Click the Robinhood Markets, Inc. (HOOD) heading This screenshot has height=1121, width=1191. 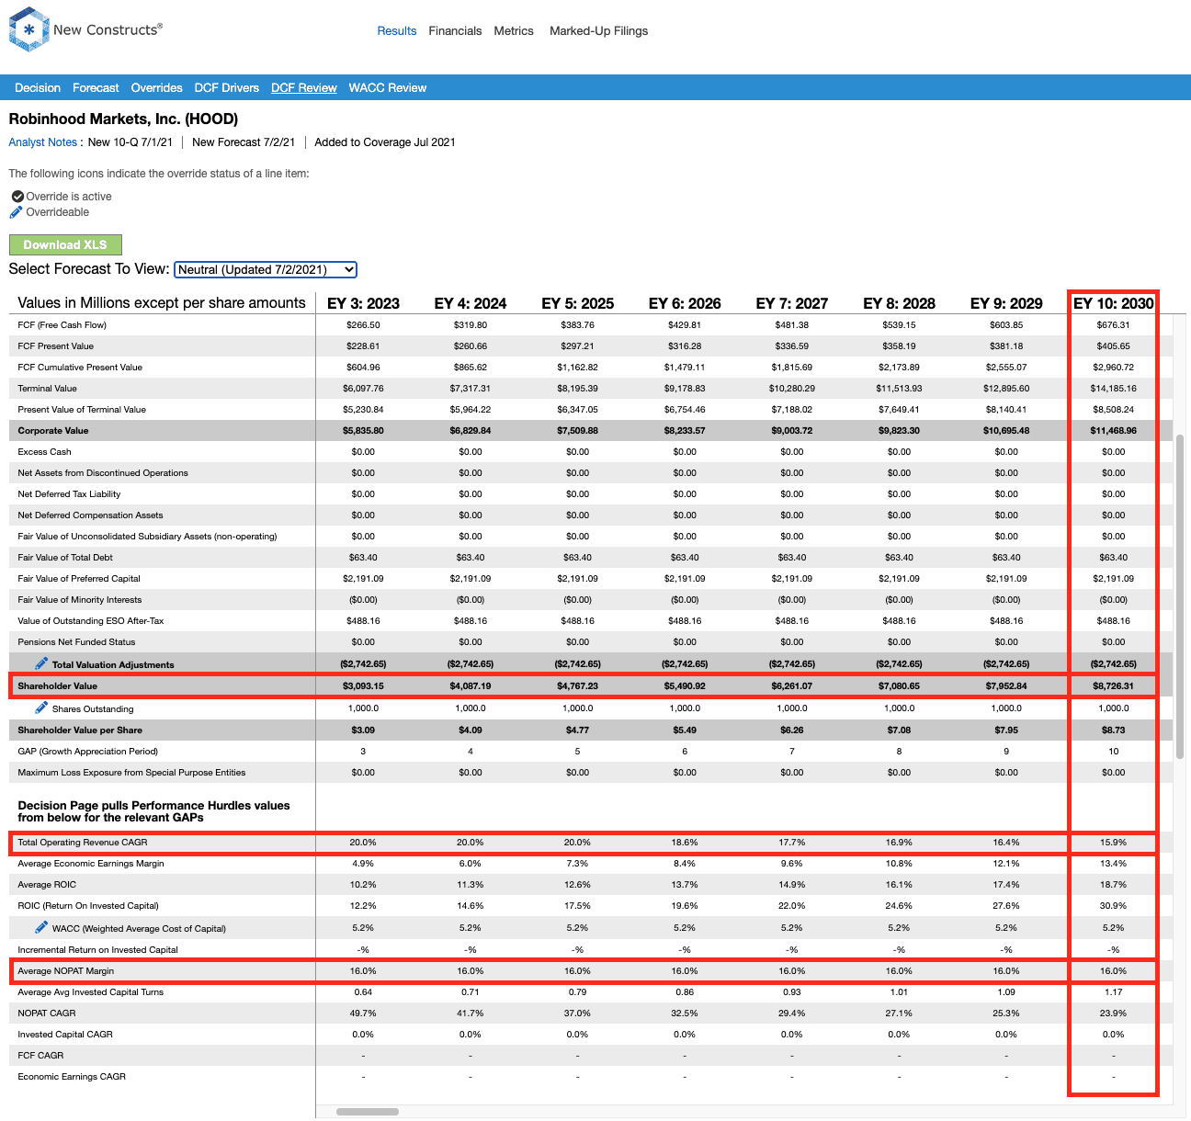[x=123, y=119]
